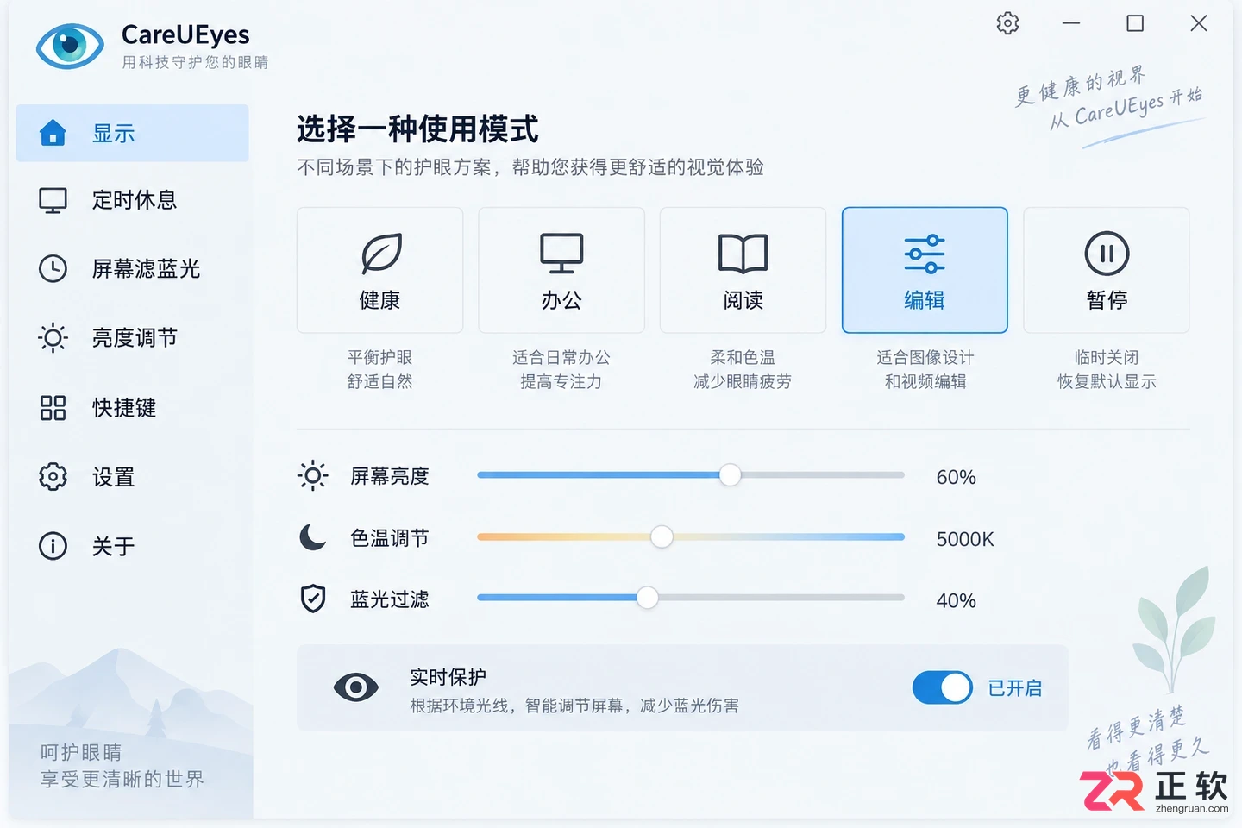Click the 屏幕亮度 label

click(x=390, y=476)
